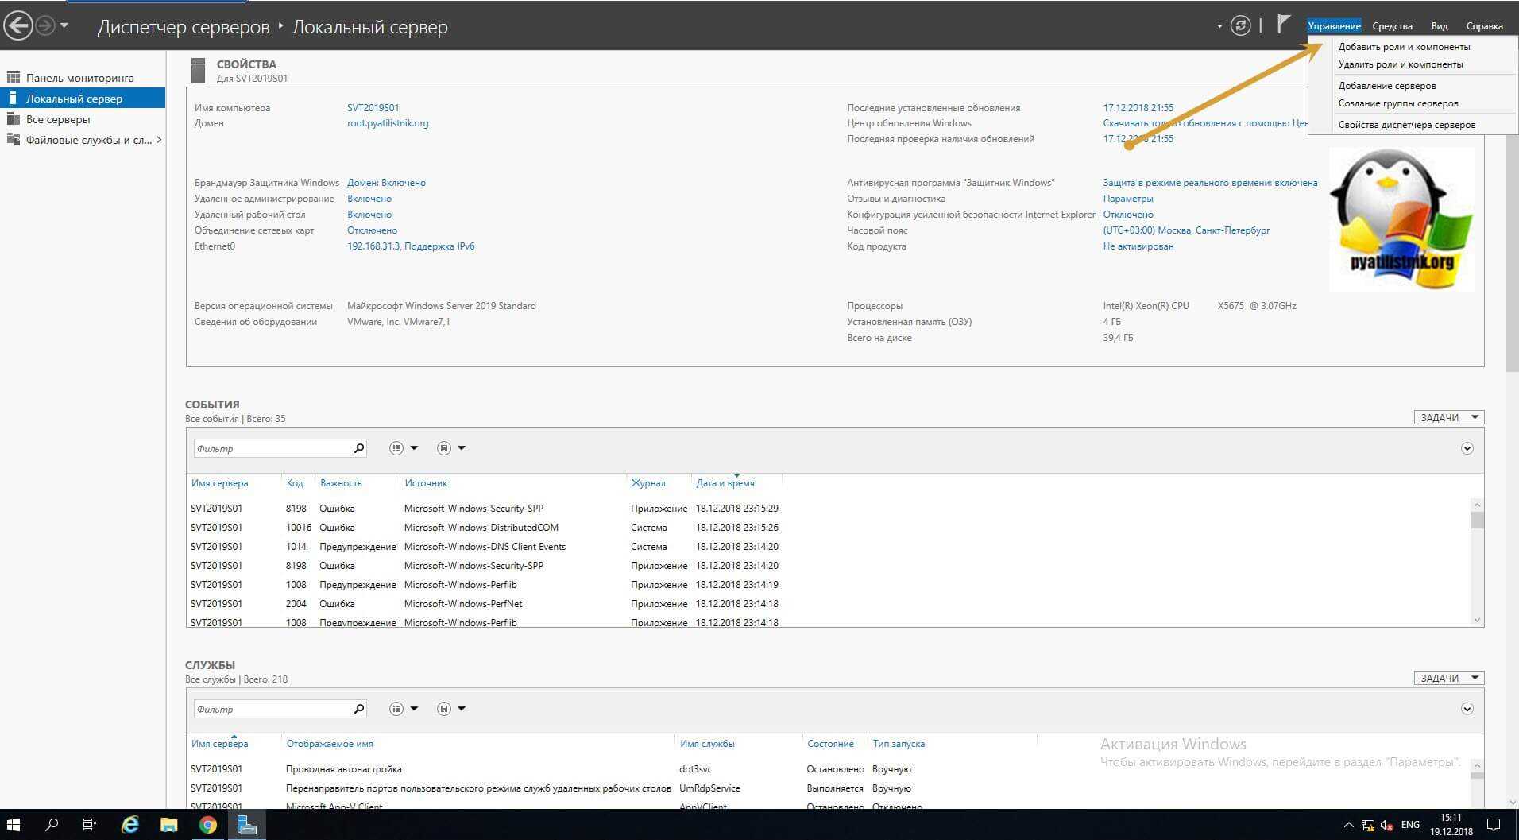The height and width of the screenshot is (840, 1519).
Task: Open File Explorer from taskbar
Action: [168, 825]
